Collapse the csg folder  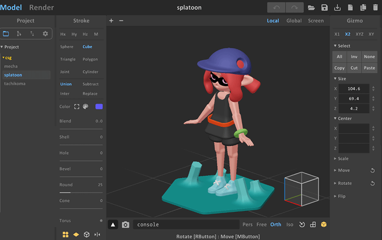point(7,58)
